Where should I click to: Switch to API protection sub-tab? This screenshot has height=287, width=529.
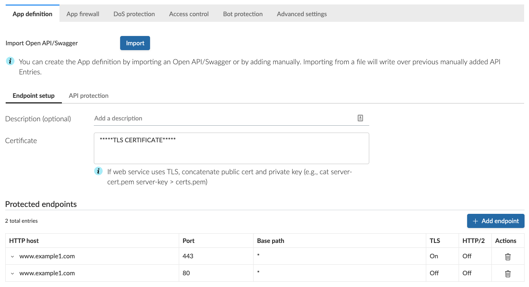tap(89, 96)
